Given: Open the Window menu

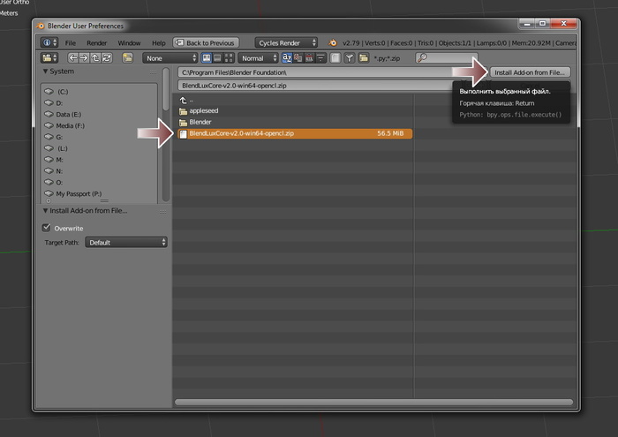Looking at the screenshot, I should point(129,42).
